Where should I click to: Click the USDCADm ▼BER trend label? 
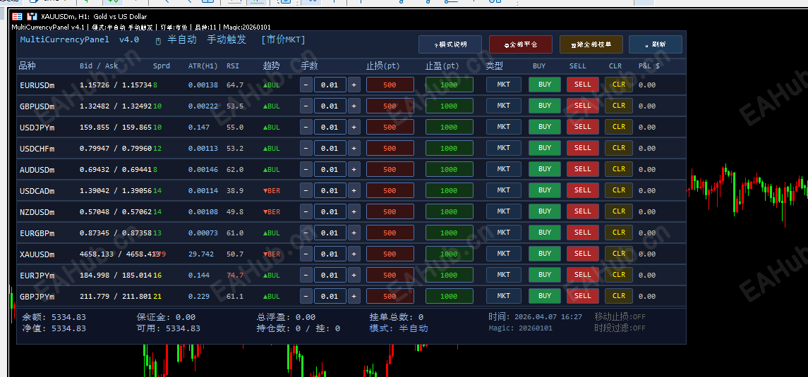click(x=272, y=191)
